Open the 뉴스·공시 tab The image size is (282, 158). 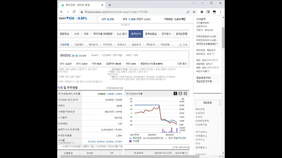point(122,34)
